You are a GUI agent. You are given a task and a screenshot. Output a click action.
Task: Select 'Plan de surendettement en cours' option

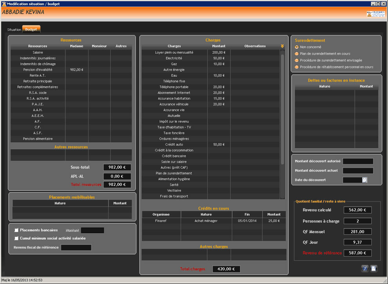297,54
